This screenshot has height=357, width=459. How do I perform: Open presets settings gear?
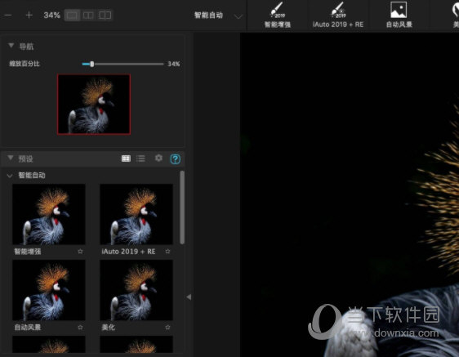(x=158, y=158)
